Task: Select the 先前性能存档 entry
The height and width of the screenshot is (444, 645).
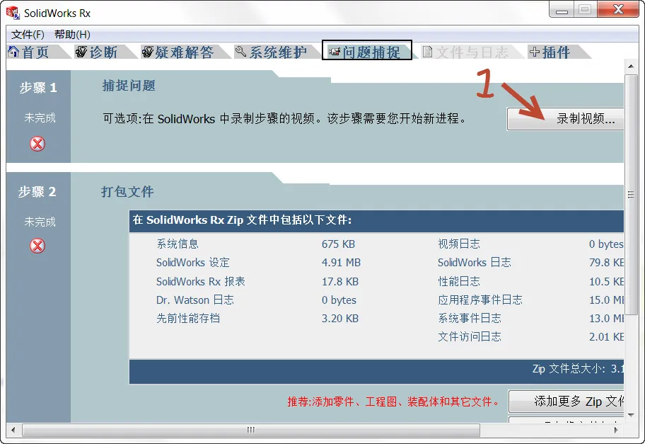Action: click(x=188, y=319)
